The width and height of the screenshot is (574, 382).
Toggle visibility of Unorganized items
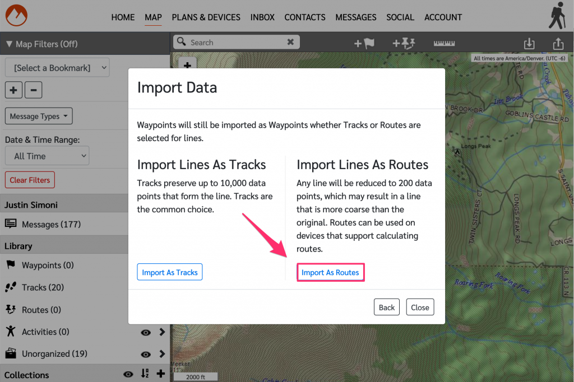(x=146, y=354)
